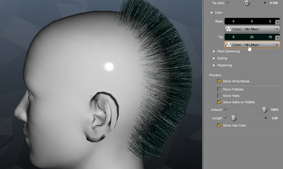This screenshot has width=283, height=169.
Task: Click the Tip width plus icon
Action: pyautogui.click(x=265, y=3)
